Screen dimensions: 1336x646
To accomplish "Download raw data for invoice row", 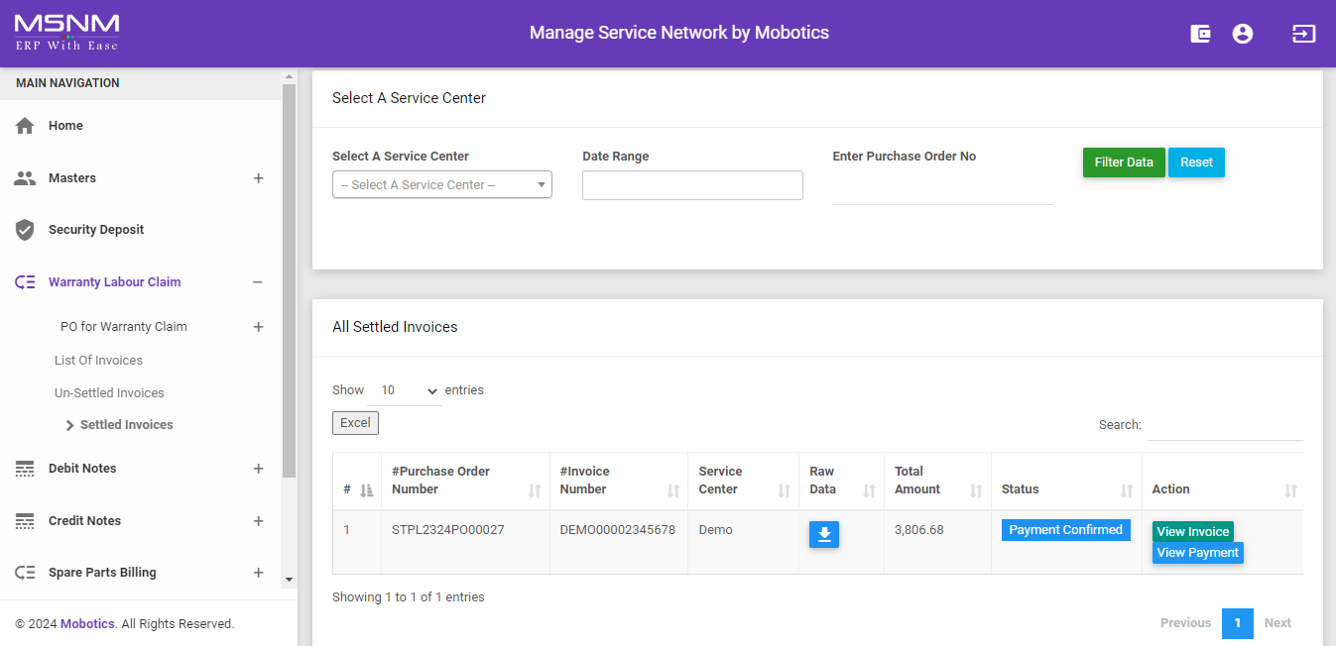I will (x=823, y=535).
